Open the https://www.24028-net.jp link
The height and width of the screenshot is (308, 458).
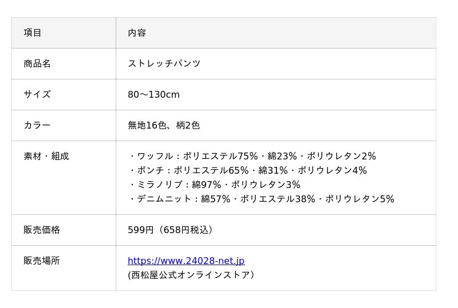pyautogui.click(x=185, y=261)
